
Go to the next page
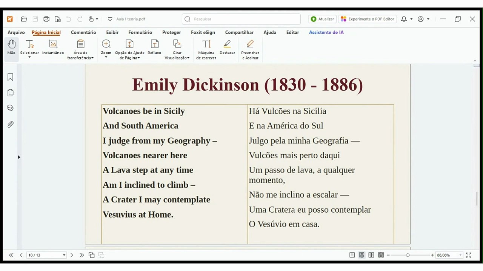(x=72, y=255)
